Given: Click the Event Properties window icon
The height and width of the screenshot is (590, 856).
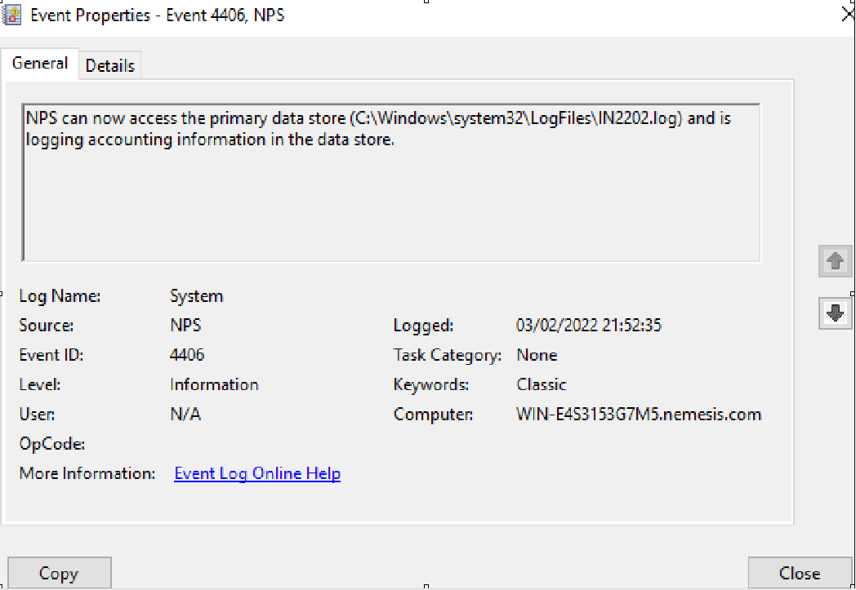Looking at the screenshot, I should click(x=11, y=14).
